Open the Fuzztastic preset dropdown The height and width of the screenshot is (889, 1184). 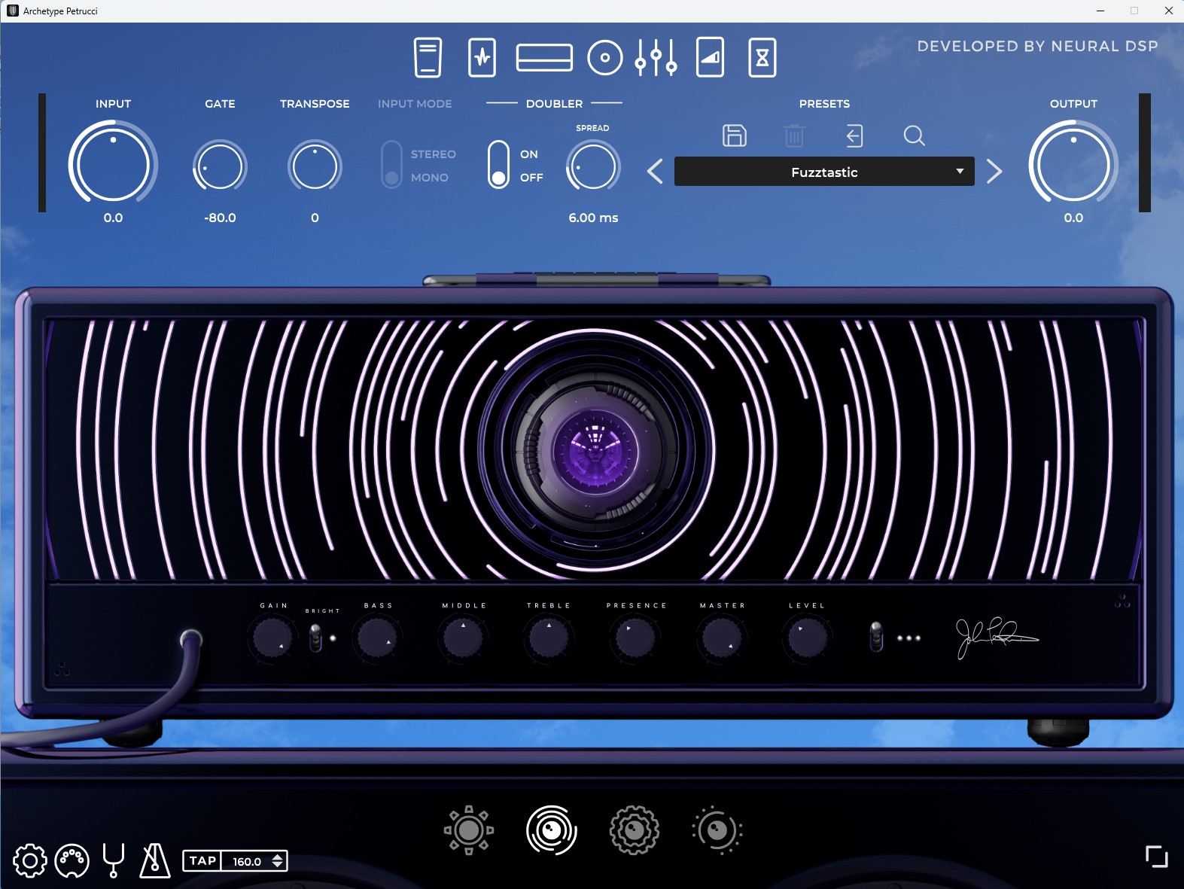click(824, 172)
